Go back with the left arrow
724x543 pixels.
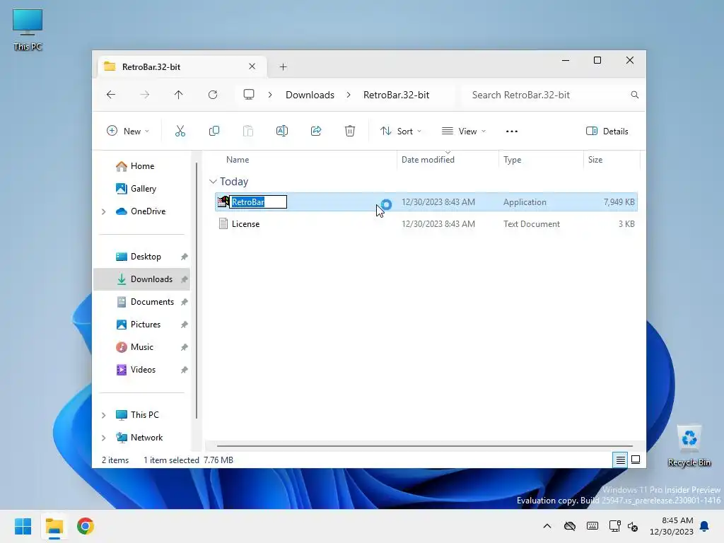point(111,95)
